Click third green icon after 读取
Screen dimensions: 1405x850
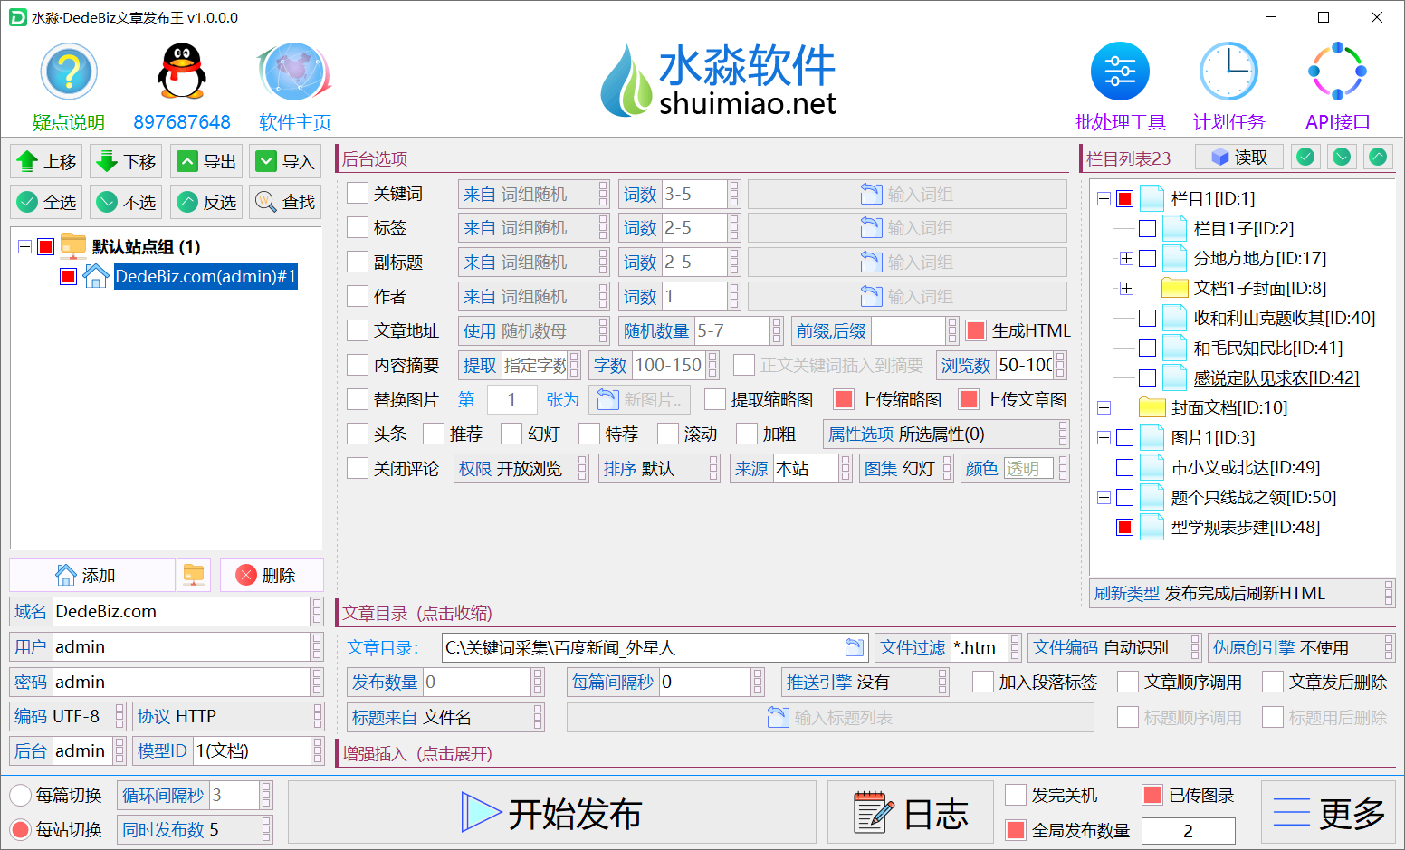pos(1378,158)
